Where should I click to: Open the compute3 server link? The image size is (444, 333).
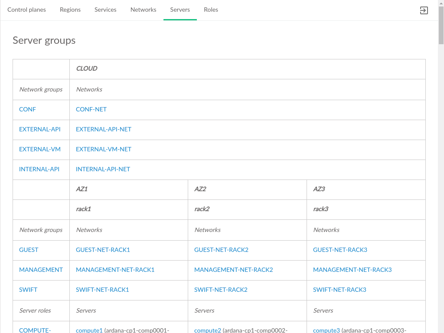pos(326,330)
